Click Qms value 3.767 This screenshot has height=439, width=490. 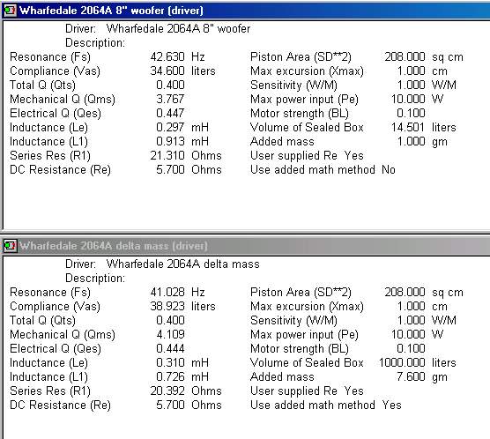tap(170, 99)
